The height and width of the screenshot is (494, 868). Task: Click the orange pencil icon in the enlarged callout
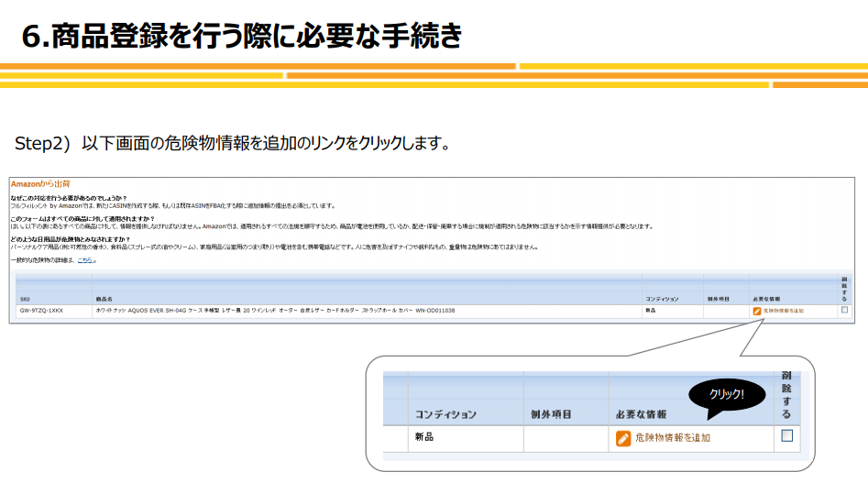(x=623, y=438)
